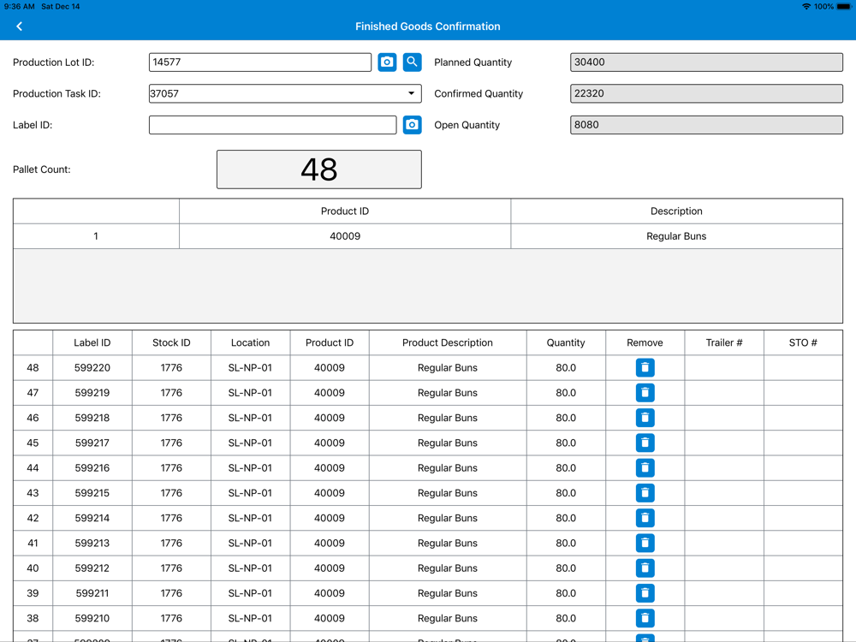Focus the Production Lot ID field
This screenshot has height=642, width=856.
coord(259,62)
